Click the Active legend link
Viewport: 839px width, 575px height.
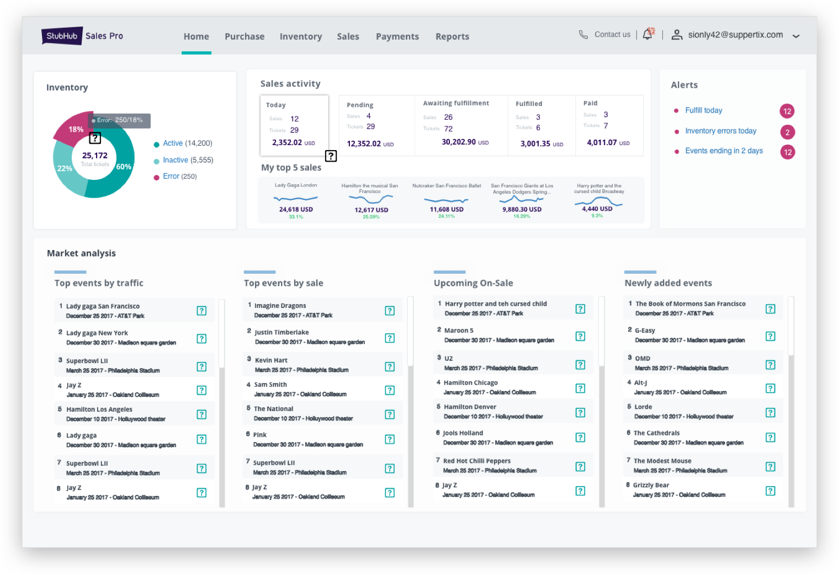tap(173, 143)
